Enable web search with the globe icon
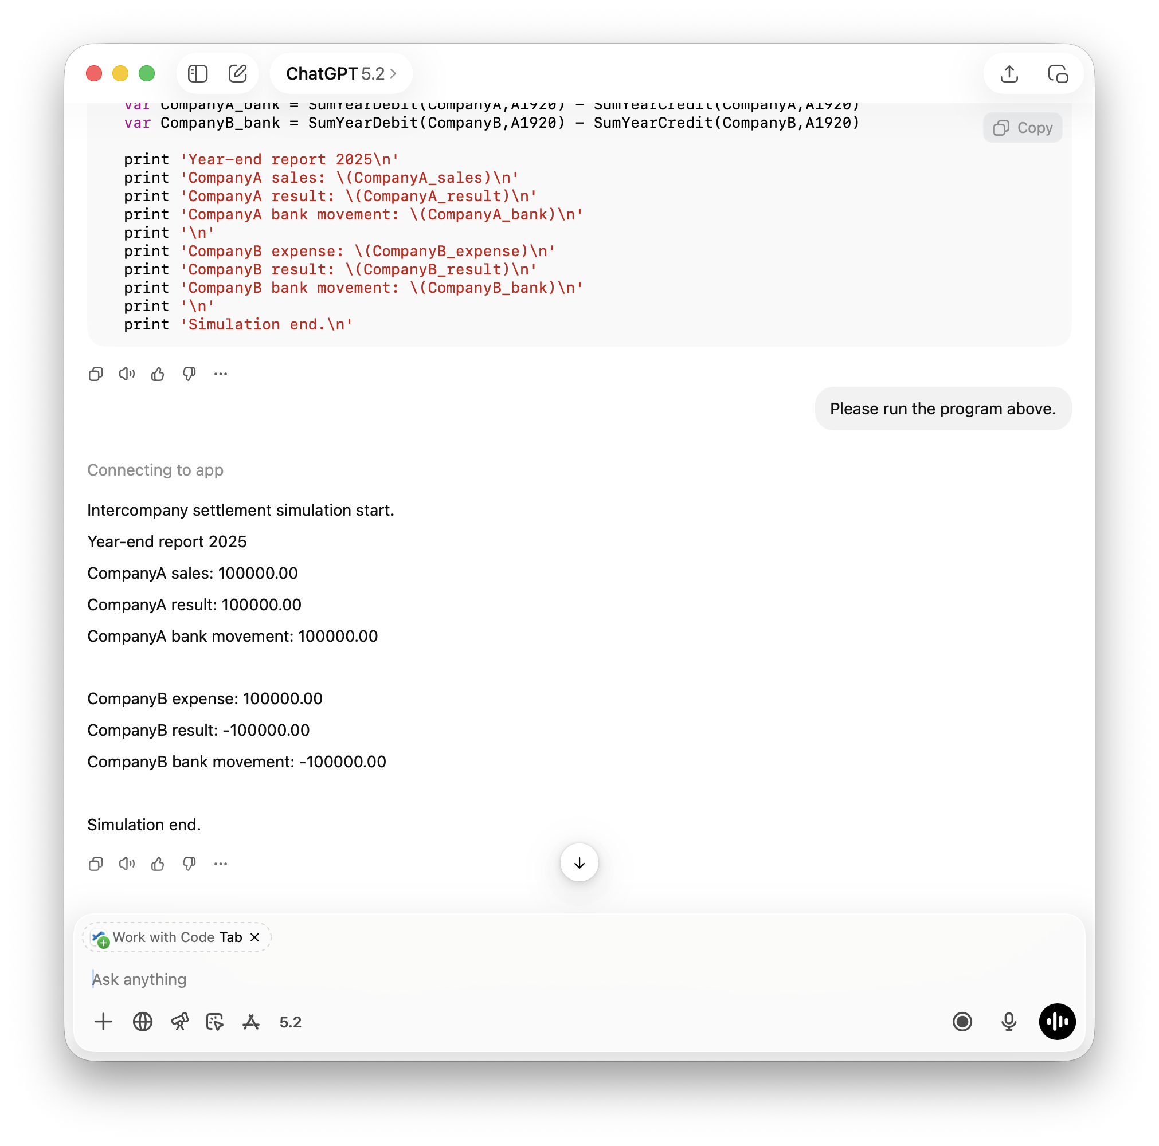1159x1146 pixels. tap(142, 1022)
